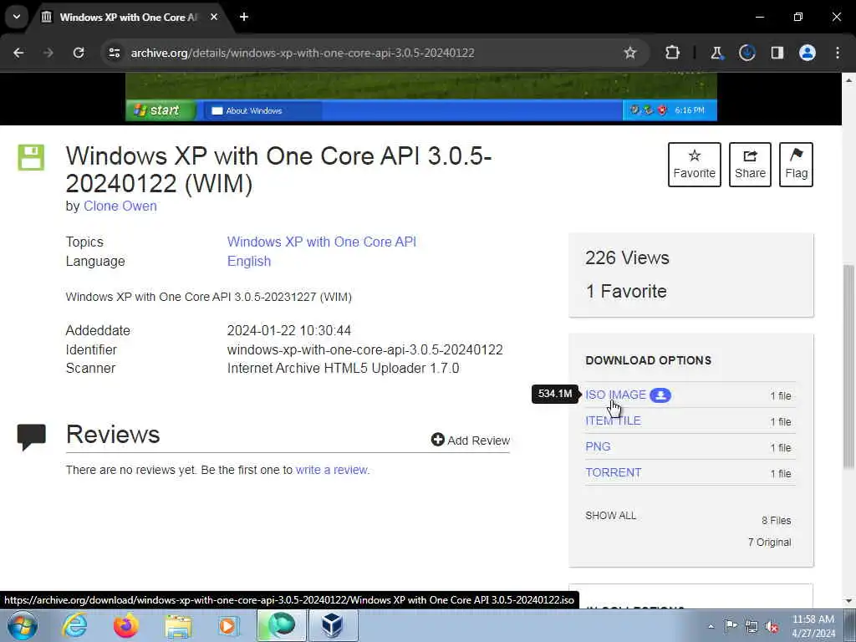The width and height of the screenshot is (856, 642).
Task: Click the identifier value windows-xp-with-one-core-api-3.0.5-20240122
Action: [364, 350]
